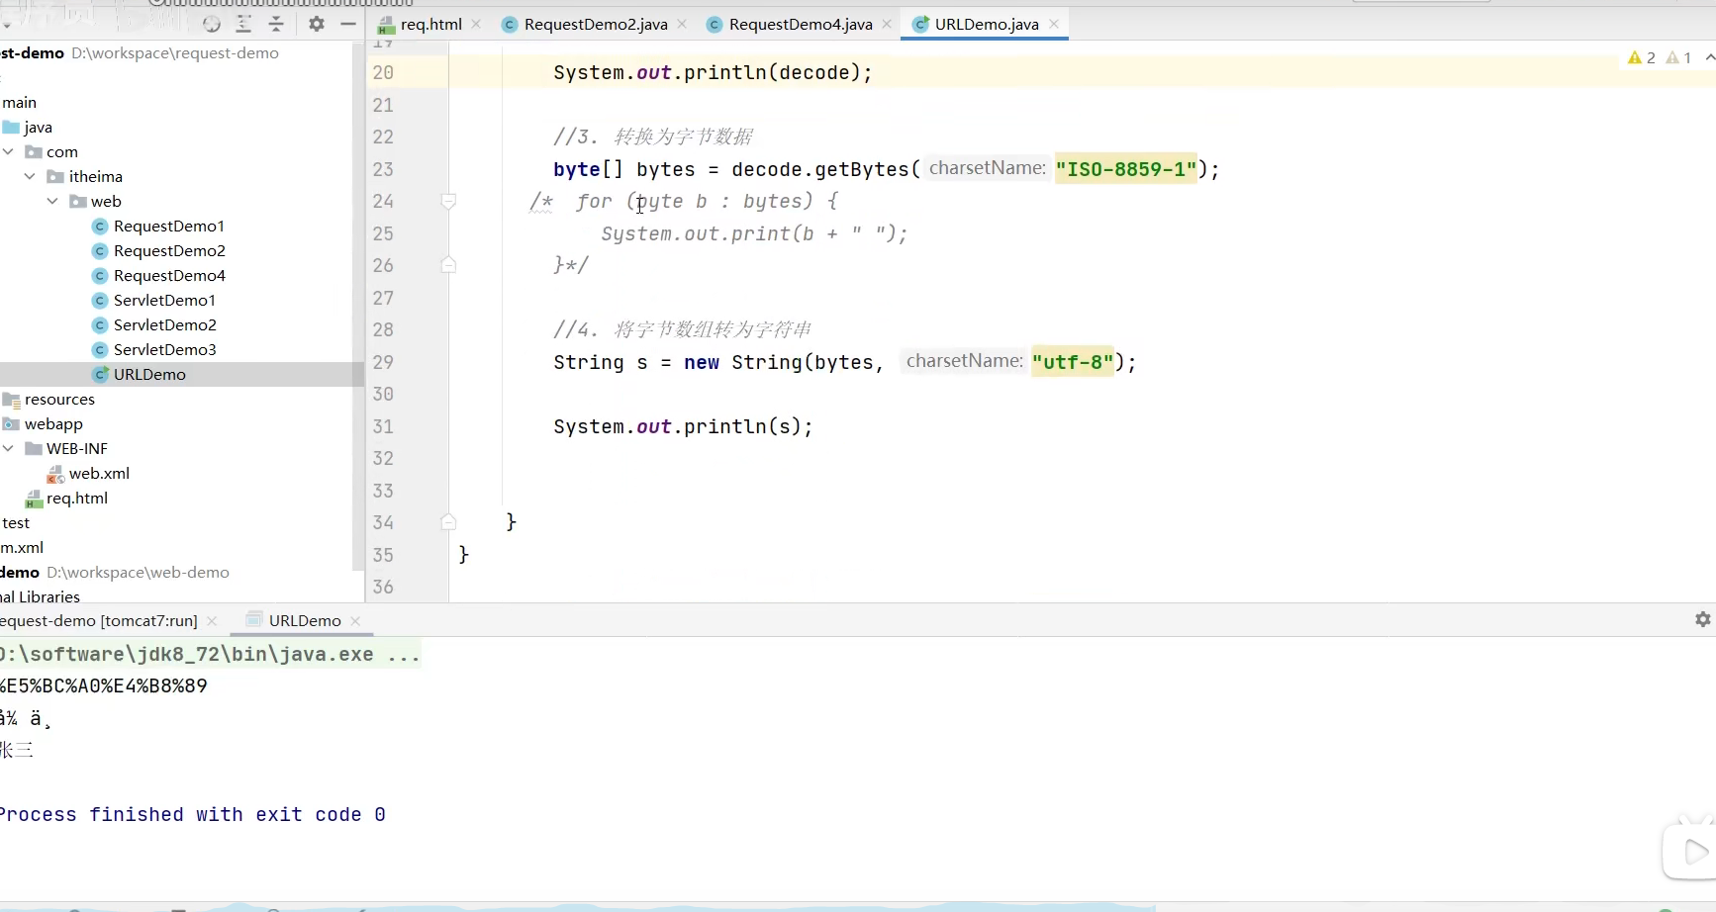Click the locate/select opened file icon
The width and height of the screenshot is (1716, 912).
212,24
